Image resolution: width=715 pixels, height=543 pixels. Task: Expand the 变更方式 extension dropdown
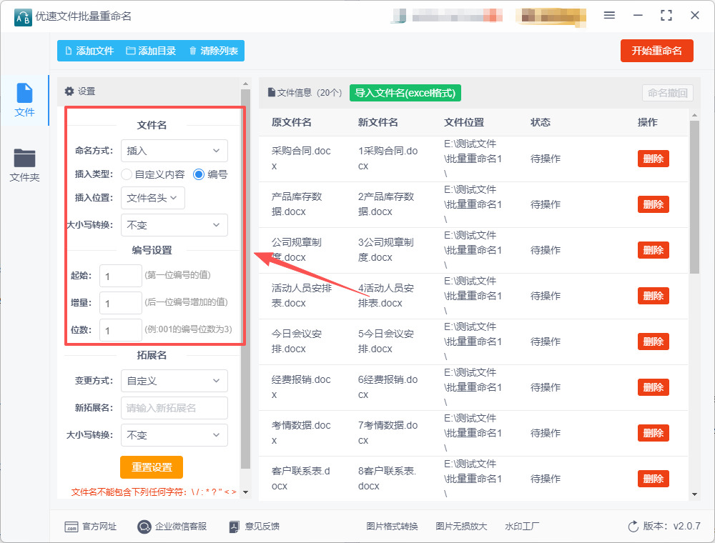pos(174,381)
